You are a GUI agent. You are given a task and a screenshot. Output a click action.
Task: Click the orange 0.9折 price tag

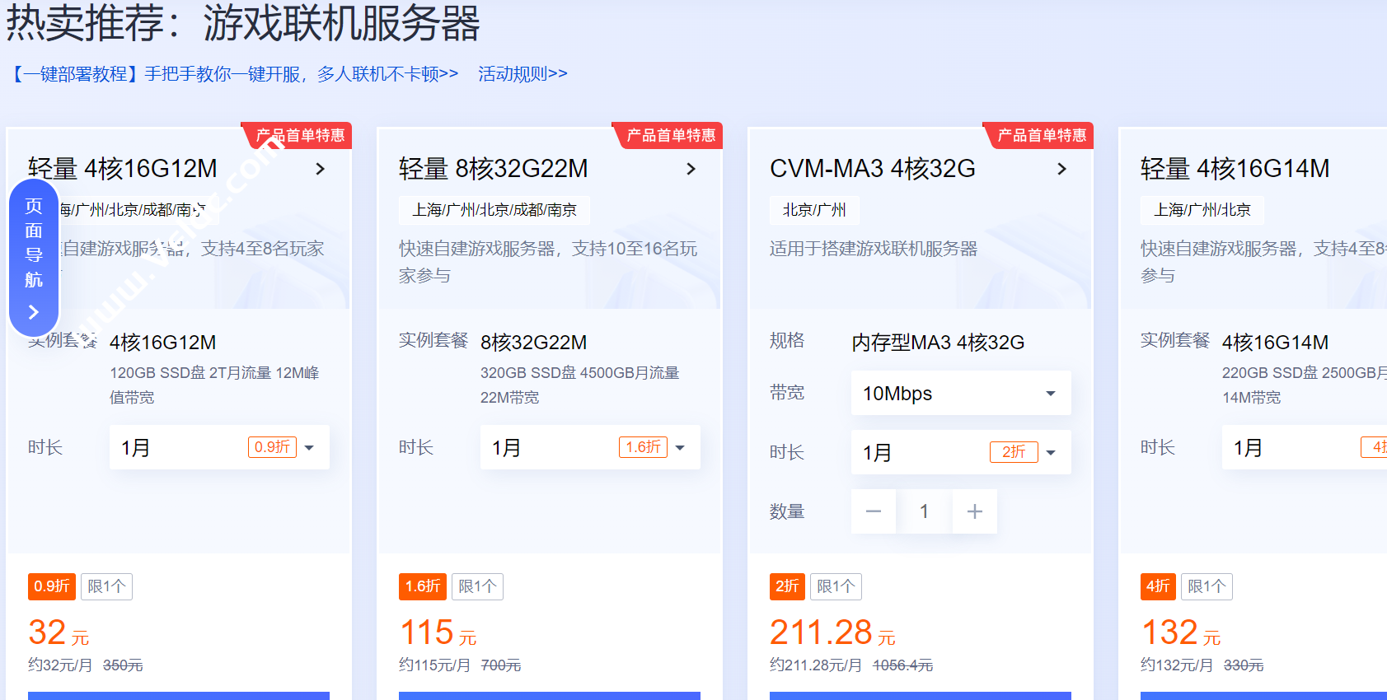tap(52, 586)
